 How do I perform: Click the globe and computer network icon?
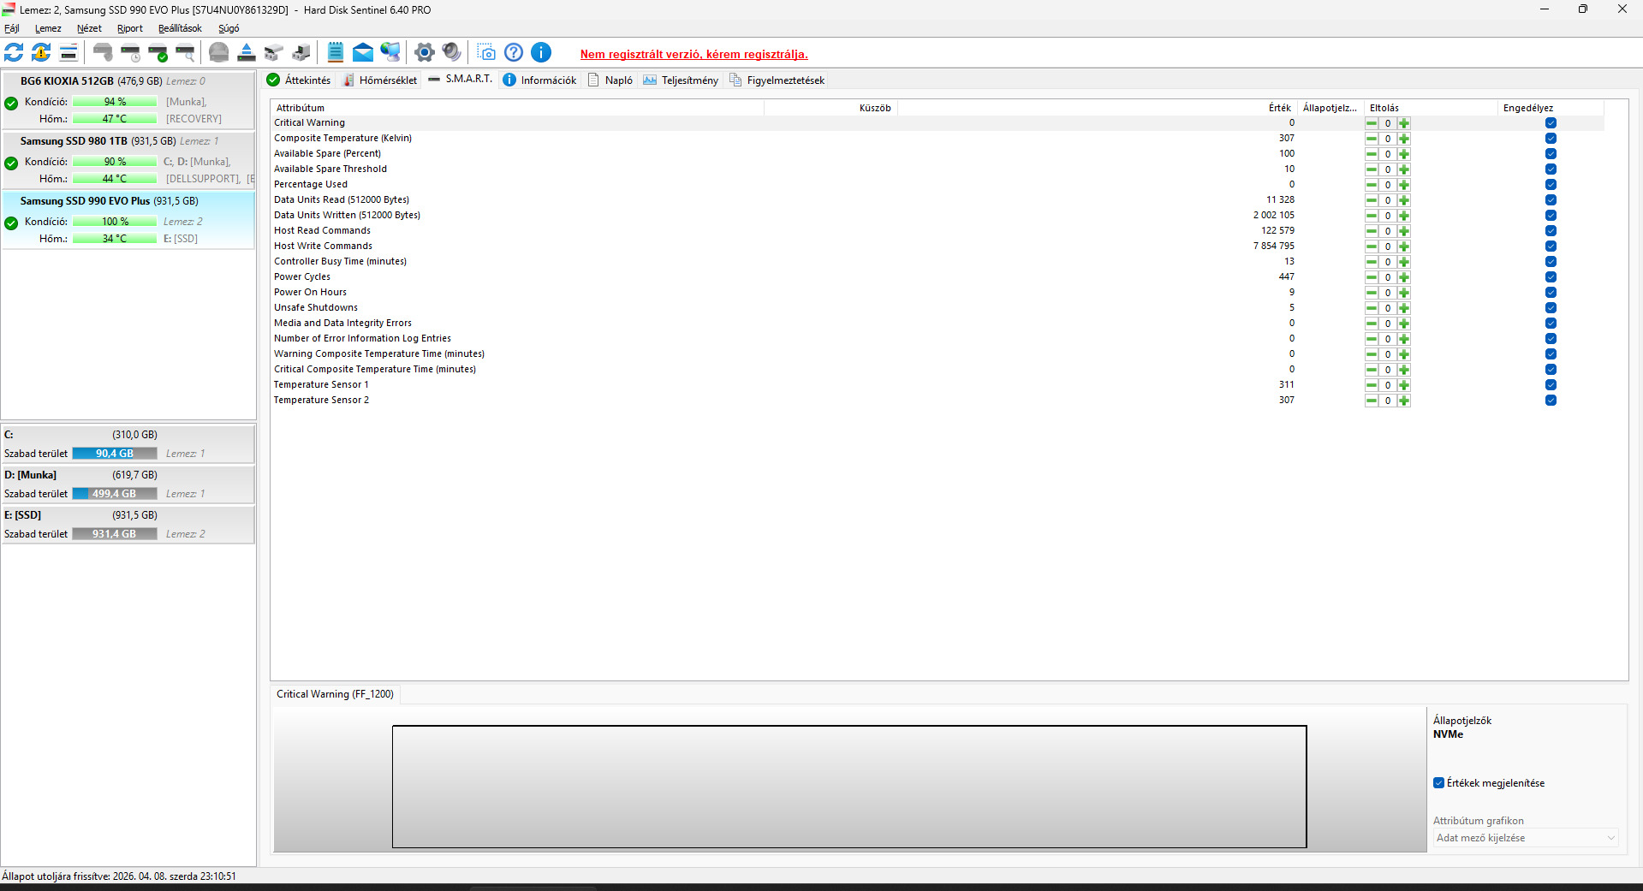click(390, 52)
